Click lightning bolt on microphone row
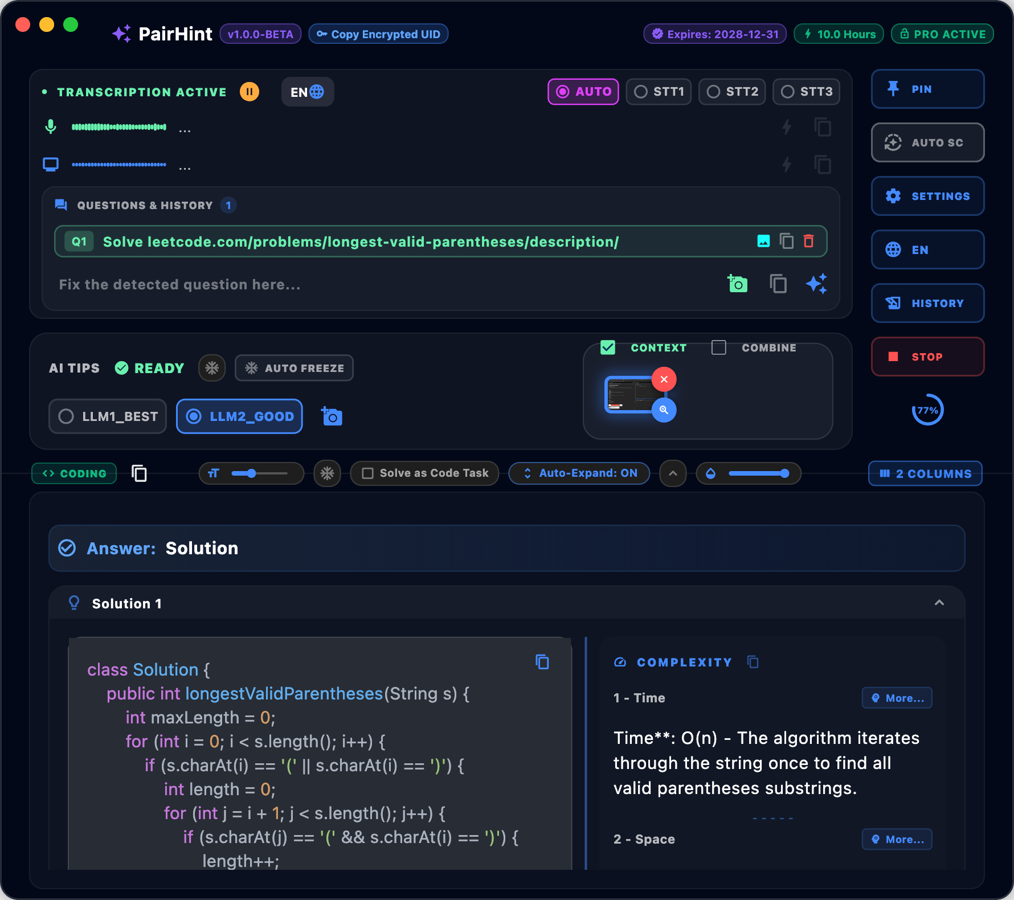1014x900 pixels. tap(787, 127)
